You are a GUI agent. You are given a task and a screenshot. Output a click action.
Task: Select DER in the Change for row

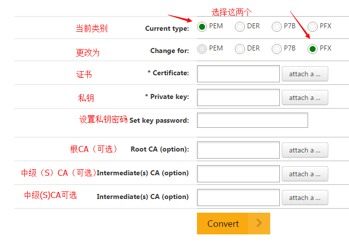(240, 49)
